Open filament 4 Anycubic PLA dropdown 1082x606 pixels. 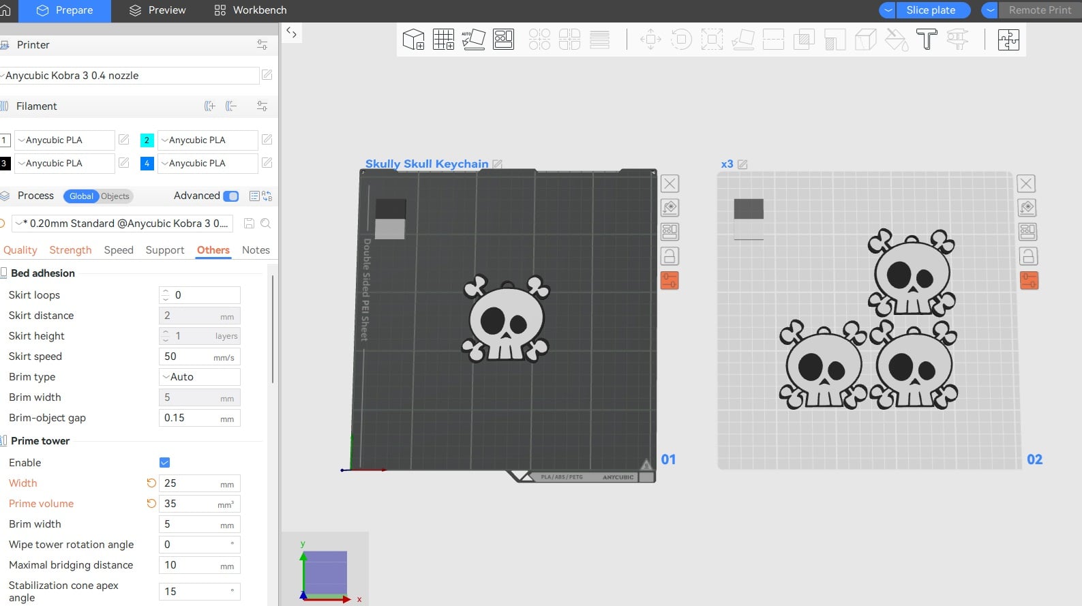click(x=208, y=164)
